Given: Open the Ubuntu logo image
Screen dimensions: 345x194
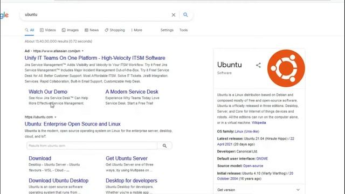Looking at the screenshot, I should coord(286,68).
